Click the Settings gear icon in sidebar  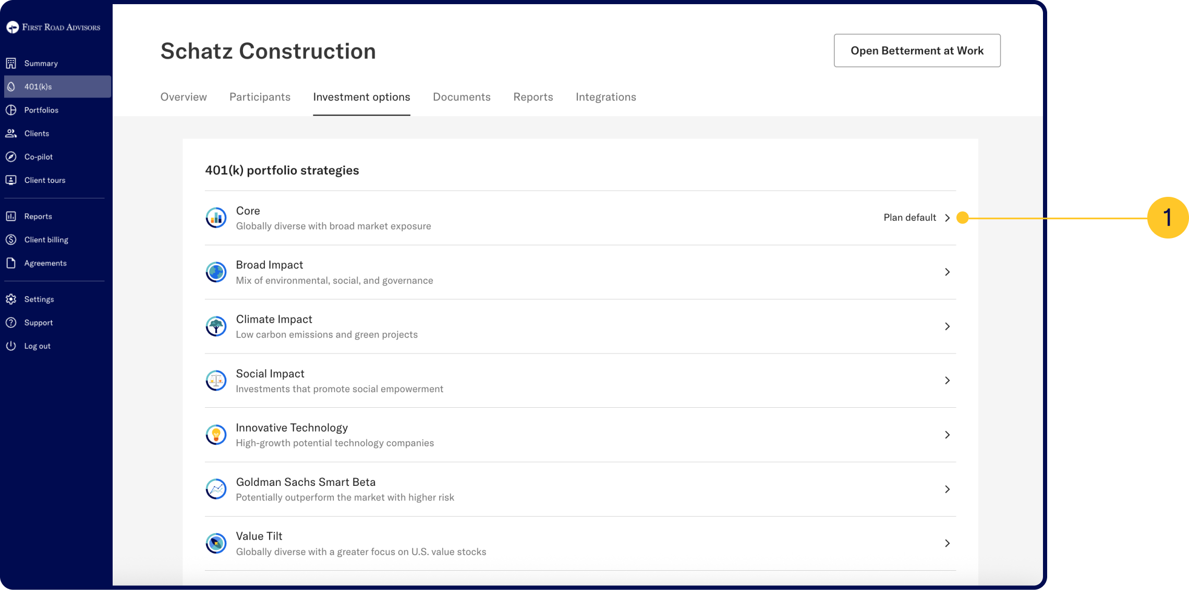[x=11, y=299]
